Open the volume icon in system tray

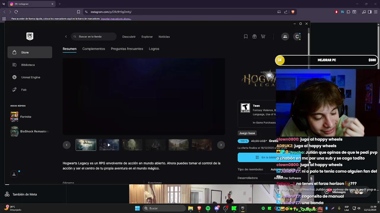tap(359, 208)
